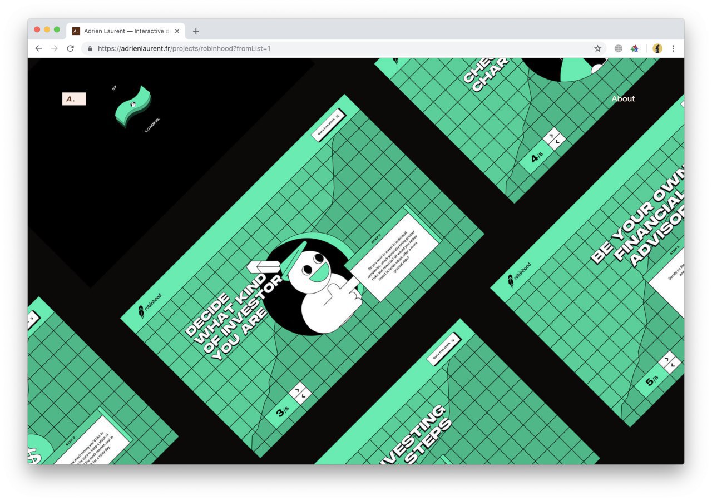The image size is (712, 501).
Task: Reload the page with the refresh icon
Action: point(70,48)
